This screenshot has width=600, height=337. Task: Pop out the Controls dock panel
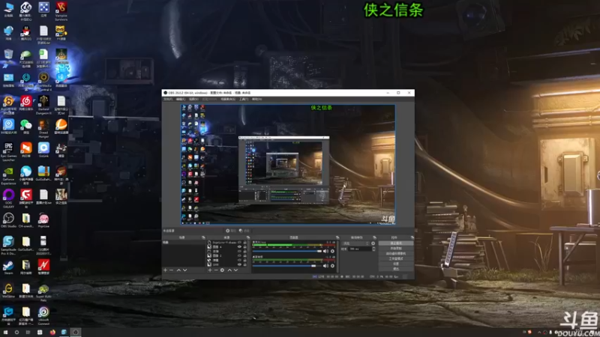click(x=412, y=237)
